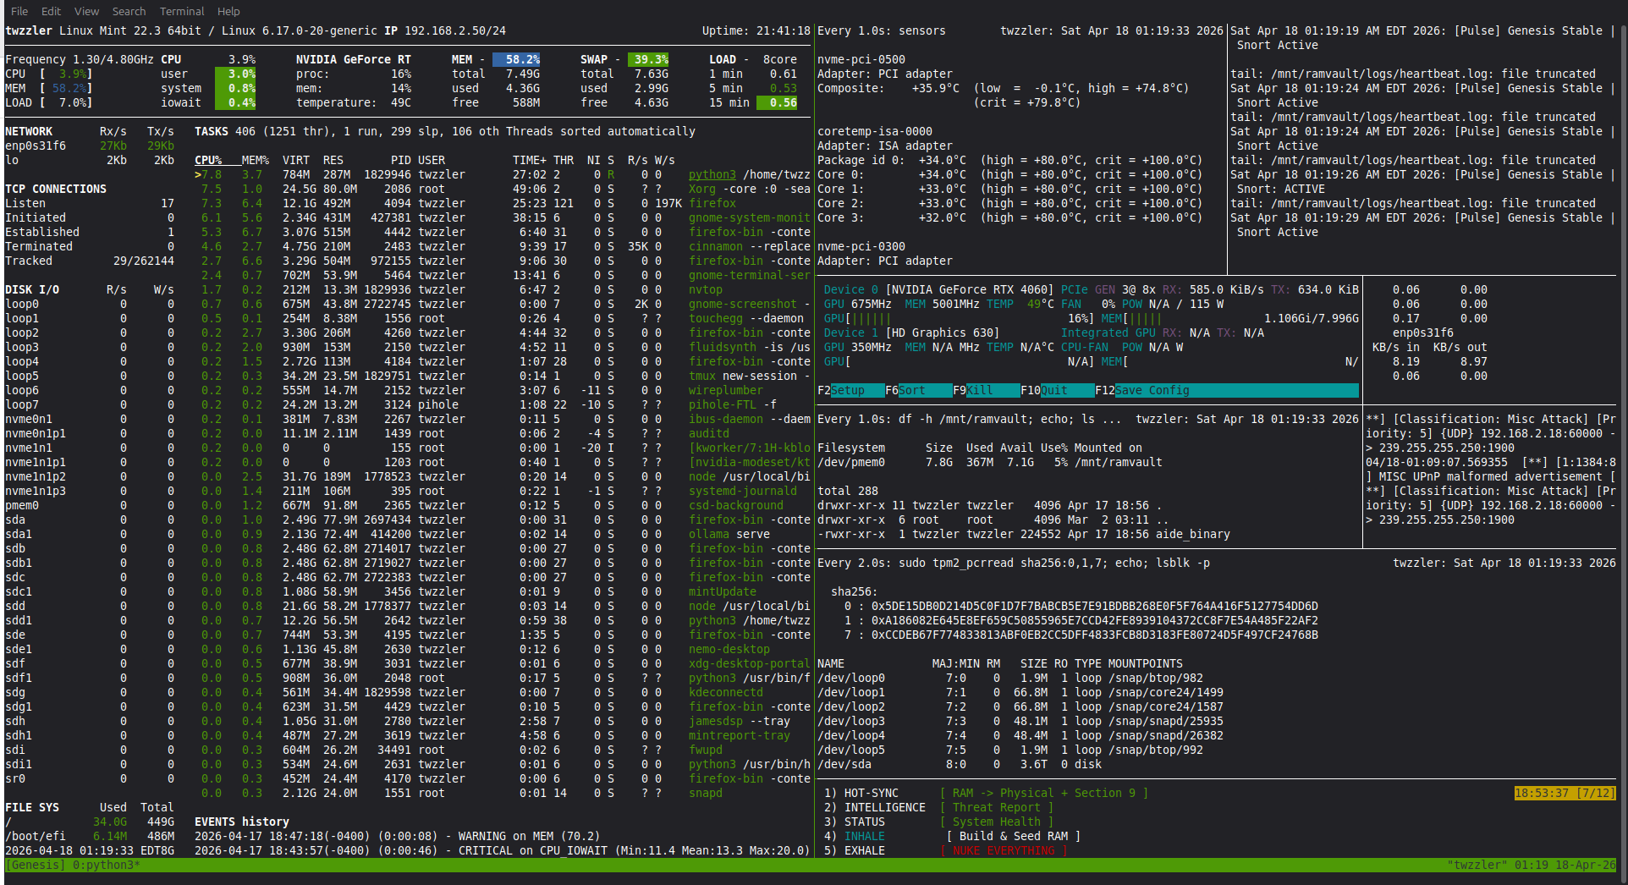
Task: Open the View menu
Action: click(x=86, y=11)
